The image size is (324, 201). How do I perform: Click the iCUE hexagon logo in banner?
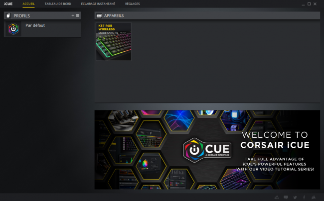click(x=207, y=150)
